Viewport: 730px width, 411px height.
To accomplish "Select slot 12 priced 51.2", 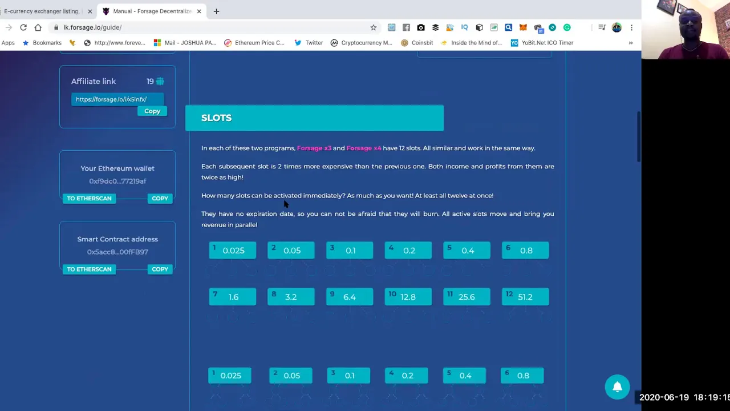I will [525, 297].
